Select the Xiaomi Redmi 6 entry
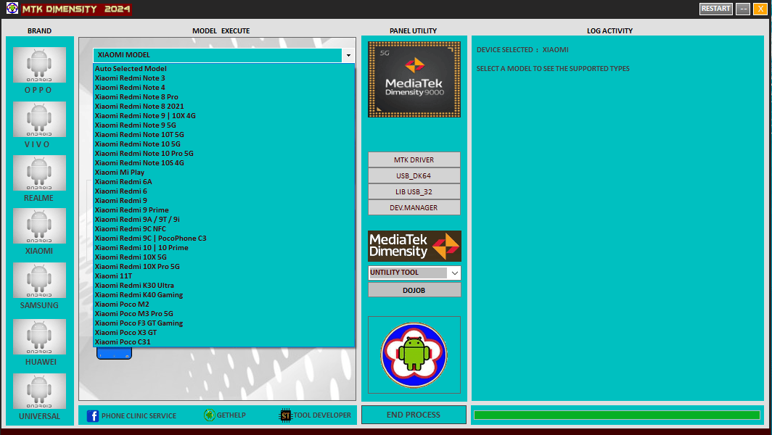 [x=223, y=191]
